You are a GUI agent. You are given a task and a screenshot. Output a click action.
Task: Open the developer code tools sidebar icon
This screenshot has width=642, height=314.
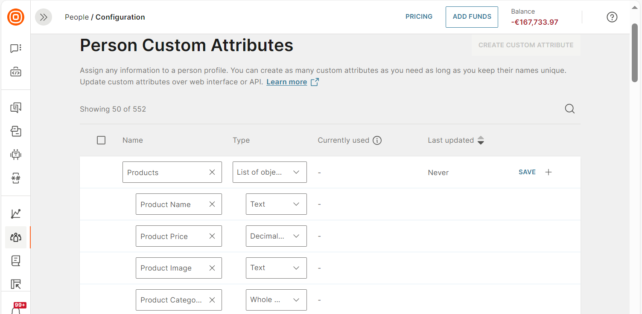(16, 72)
